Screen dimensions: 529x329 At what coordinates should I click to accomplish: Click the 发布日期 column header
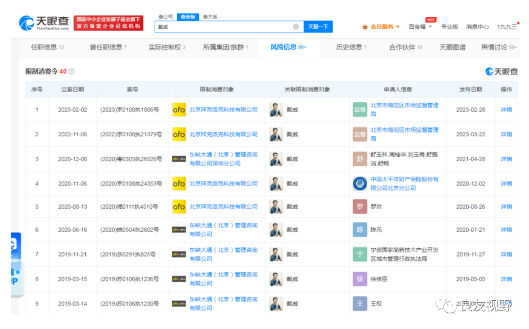point(471,89)
